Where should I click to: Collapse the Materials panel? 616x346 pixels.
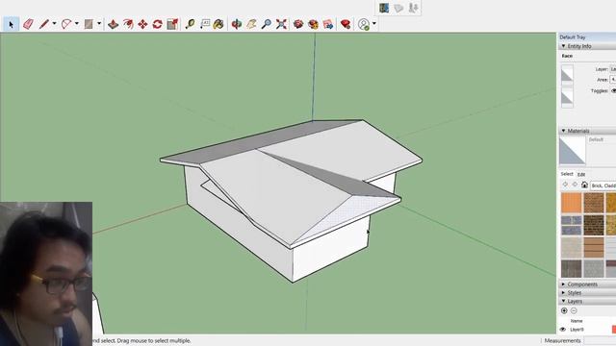(x=563, y=131)
